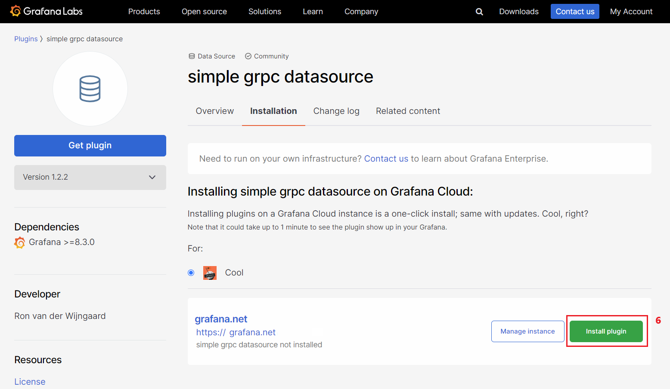Open the Related content tab
Screen dimensions: 670x389
pos(408,111)
